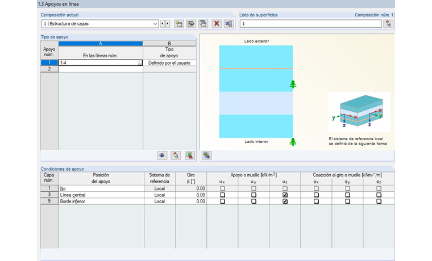Go to the next composition arrow
Screen dimensions: 432x261
[x=168, y=24]
